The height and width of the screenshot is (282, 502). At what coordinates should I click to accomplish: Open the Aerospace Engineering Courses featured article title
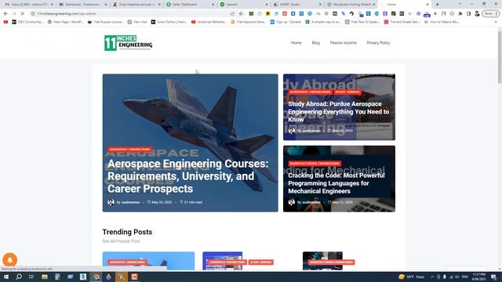[x=188, y=176]
